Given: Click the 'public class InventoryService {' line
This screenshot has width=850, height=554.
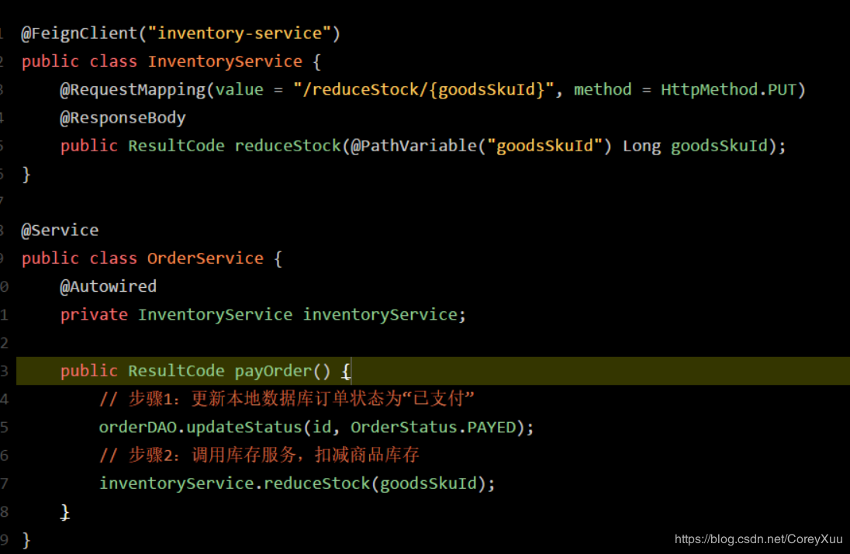Looking at the screenshot, I should click(171, 61).
